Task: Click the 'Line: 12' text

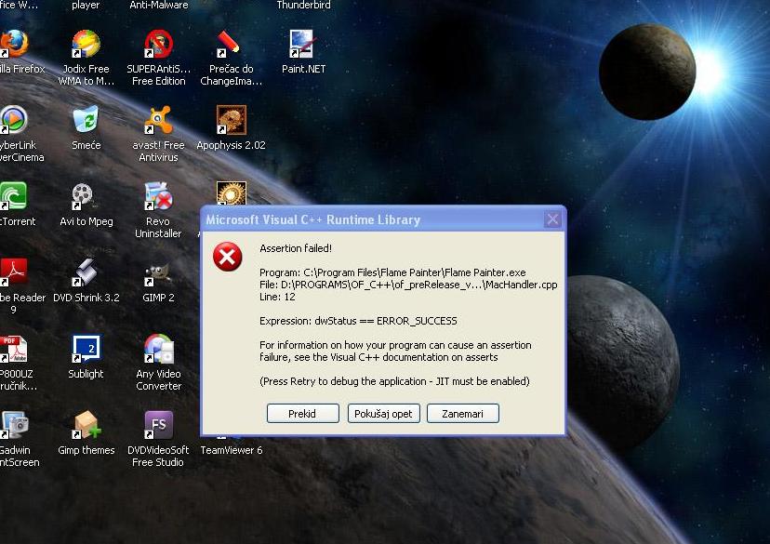Action: point(277,297)
